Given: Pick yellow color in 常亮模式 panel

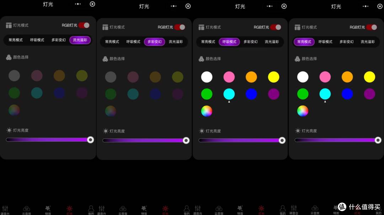Looking at the screenshot, I should 369,77.
